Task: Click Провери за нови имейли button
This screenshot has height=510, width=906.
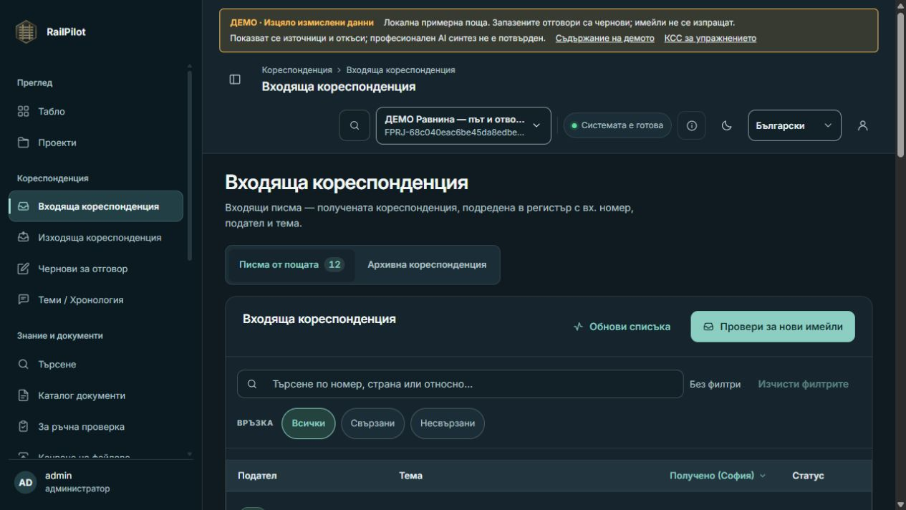Action: pyautogui.click(x=773, y=327)
